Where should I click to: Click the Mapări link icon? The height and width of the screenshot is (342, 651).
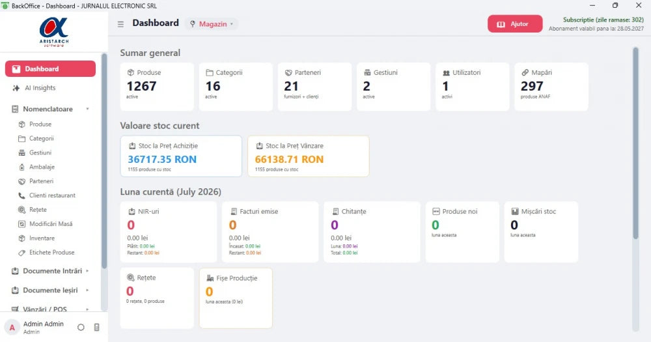pyautogui.click(x=525, y=73)
